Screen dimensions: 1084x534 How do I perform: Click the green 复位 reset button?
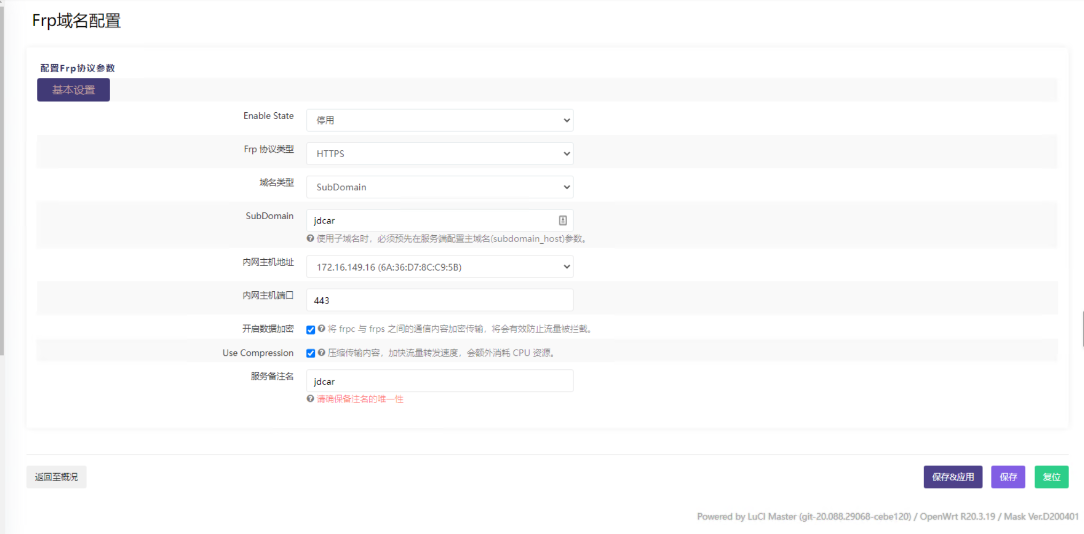tap(1051, 477)
